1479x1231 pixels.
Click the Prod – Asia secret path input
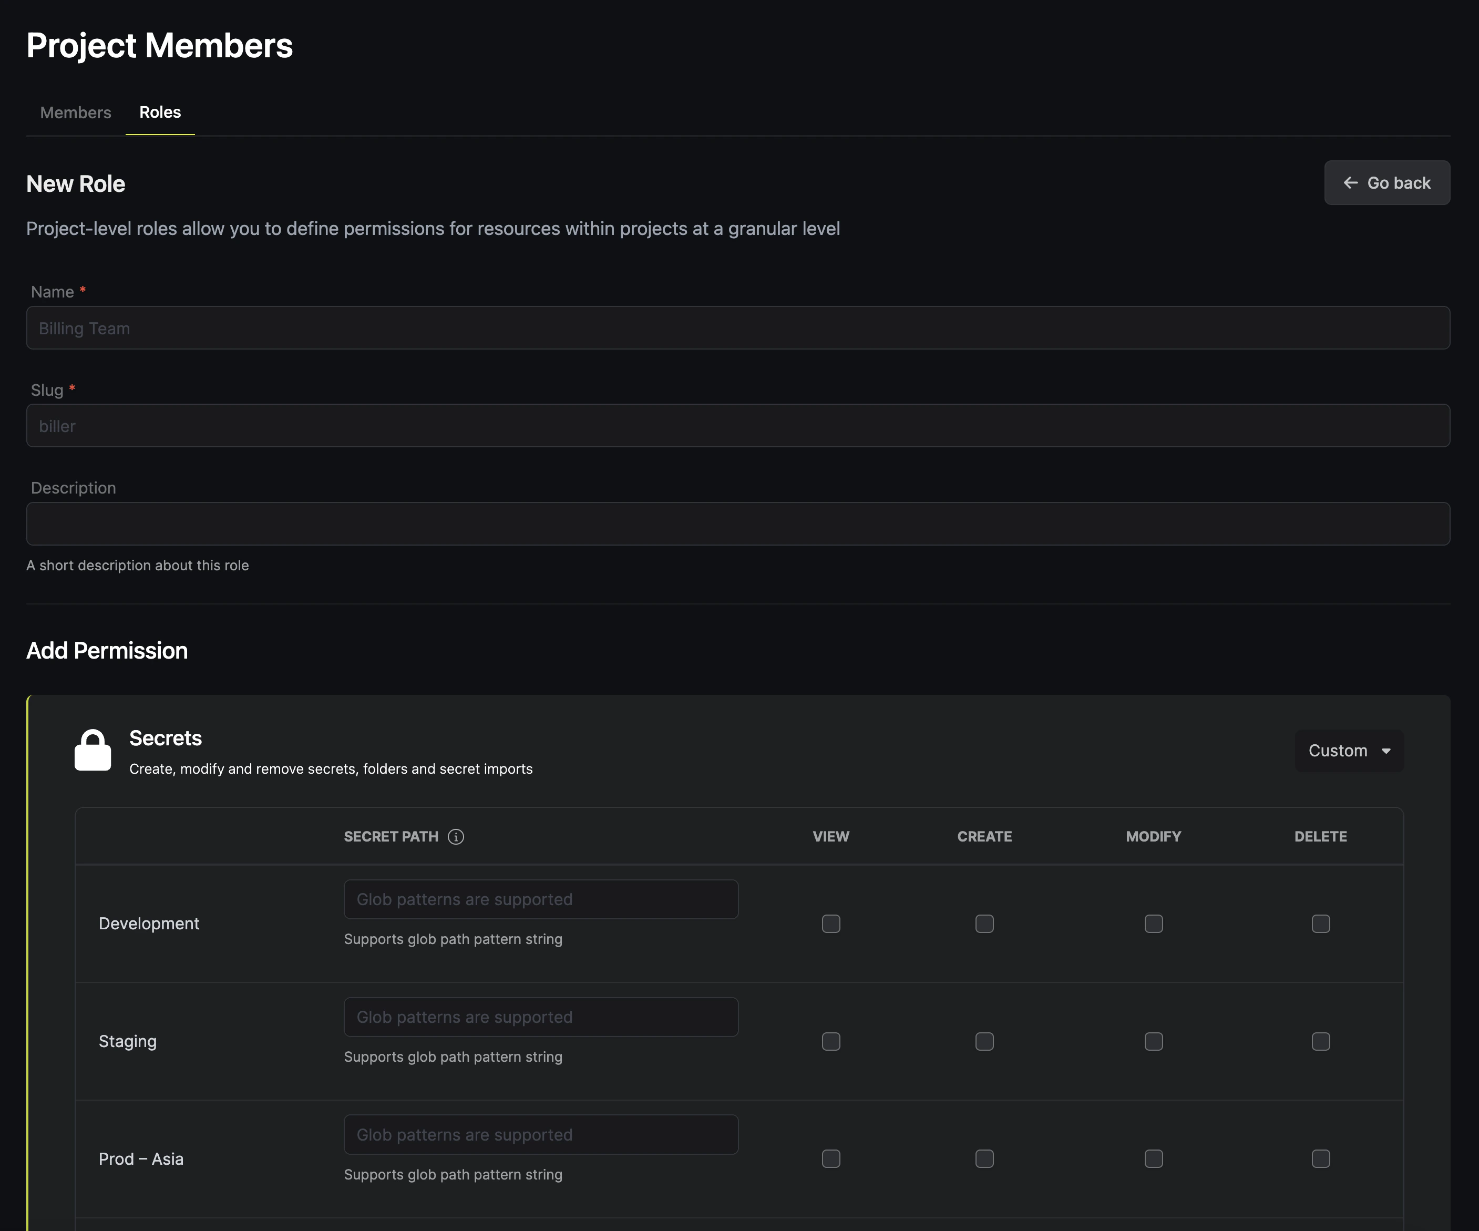[x=541, y=1134]
